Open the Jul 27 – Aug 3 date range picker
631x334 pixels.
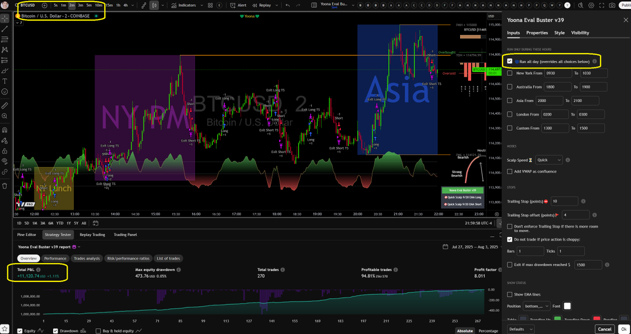[471, 246]
